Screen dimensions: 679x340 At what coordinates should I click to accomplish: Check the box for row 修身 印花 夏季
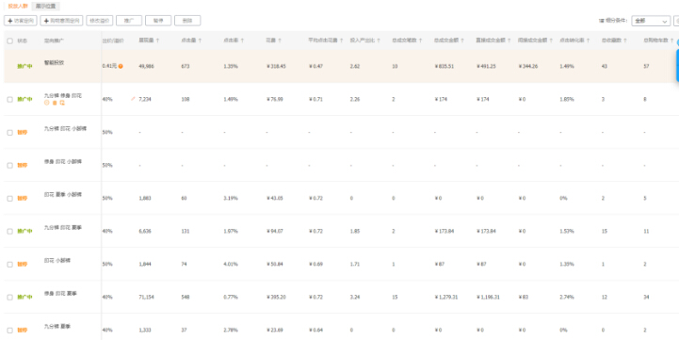tap(10, 297)
